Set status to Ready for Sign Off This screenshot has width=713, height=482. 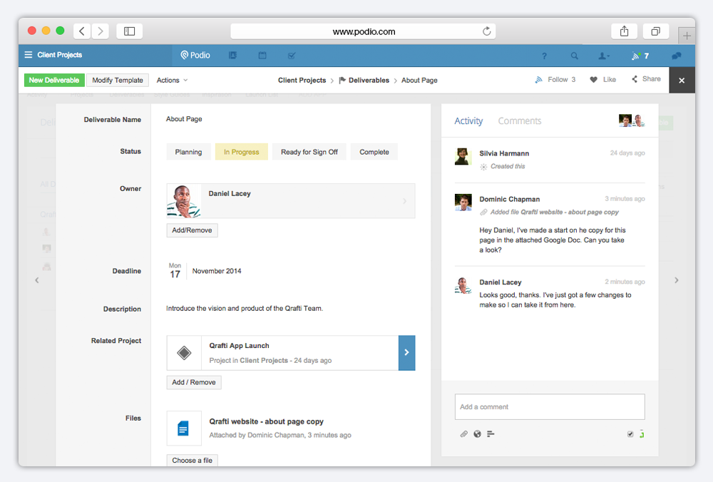click(x=309, y=152)
